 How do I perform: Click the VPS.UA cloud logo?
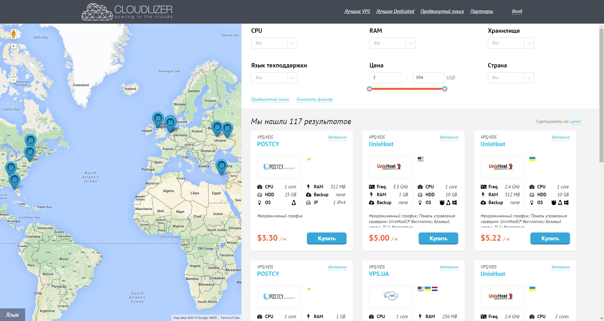[391, 296]
